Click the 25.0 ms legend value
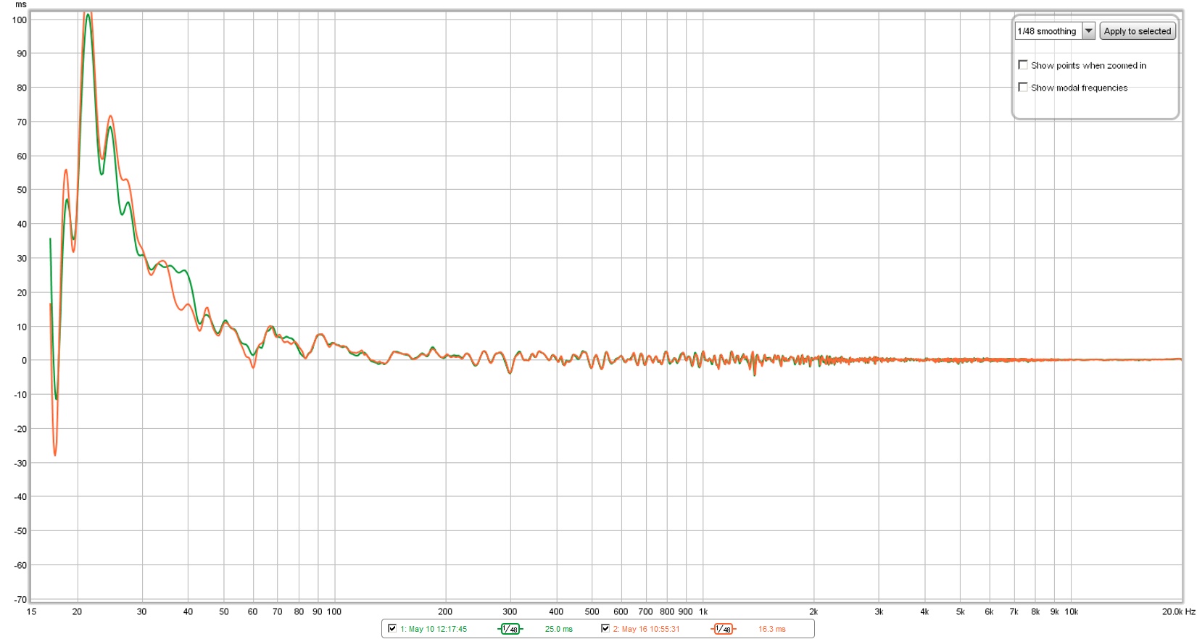The height and width of the screenshot is (639, 1197). [x=558, y=629]
